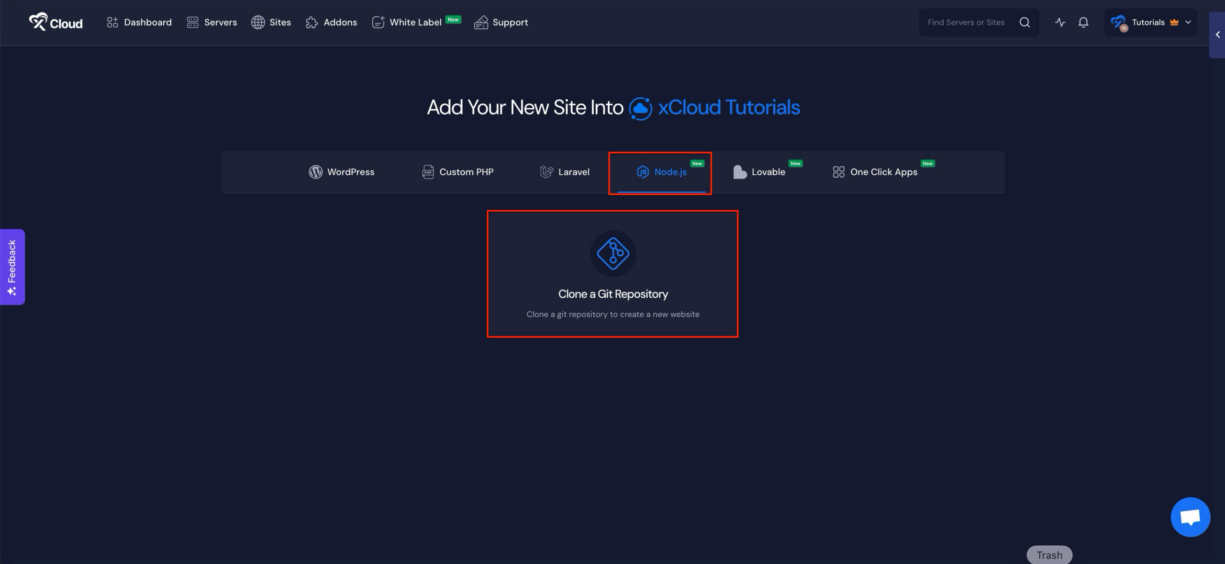This screenshot has height=564, width=1225.
Task: Open the activity pulse icon
Action: pyautogui.click(x=1060, y=22)
